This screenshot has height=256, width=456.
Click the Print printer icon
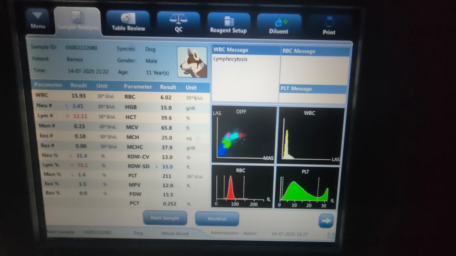point(329,22)
